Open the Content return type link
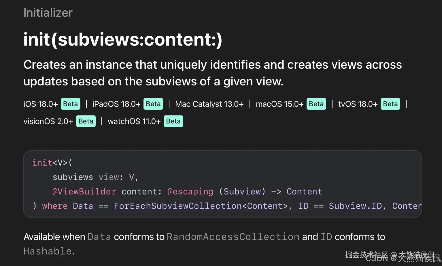 click(x=304, y=192)
